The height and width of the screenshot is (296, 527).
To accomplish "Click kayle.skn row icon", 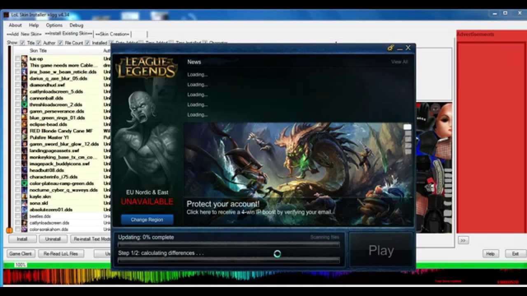I will tap(24, 197).
